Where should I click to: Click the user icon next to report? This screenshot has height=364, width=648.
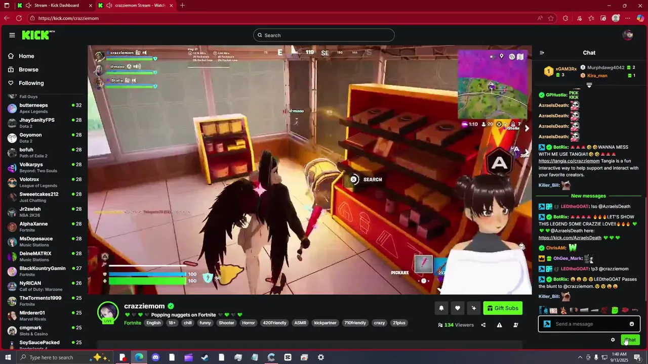[516, 325]
